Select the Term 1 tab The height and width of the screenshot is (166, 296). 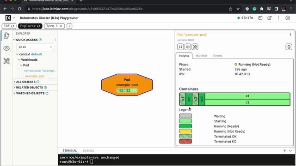(x=52, y=26)
